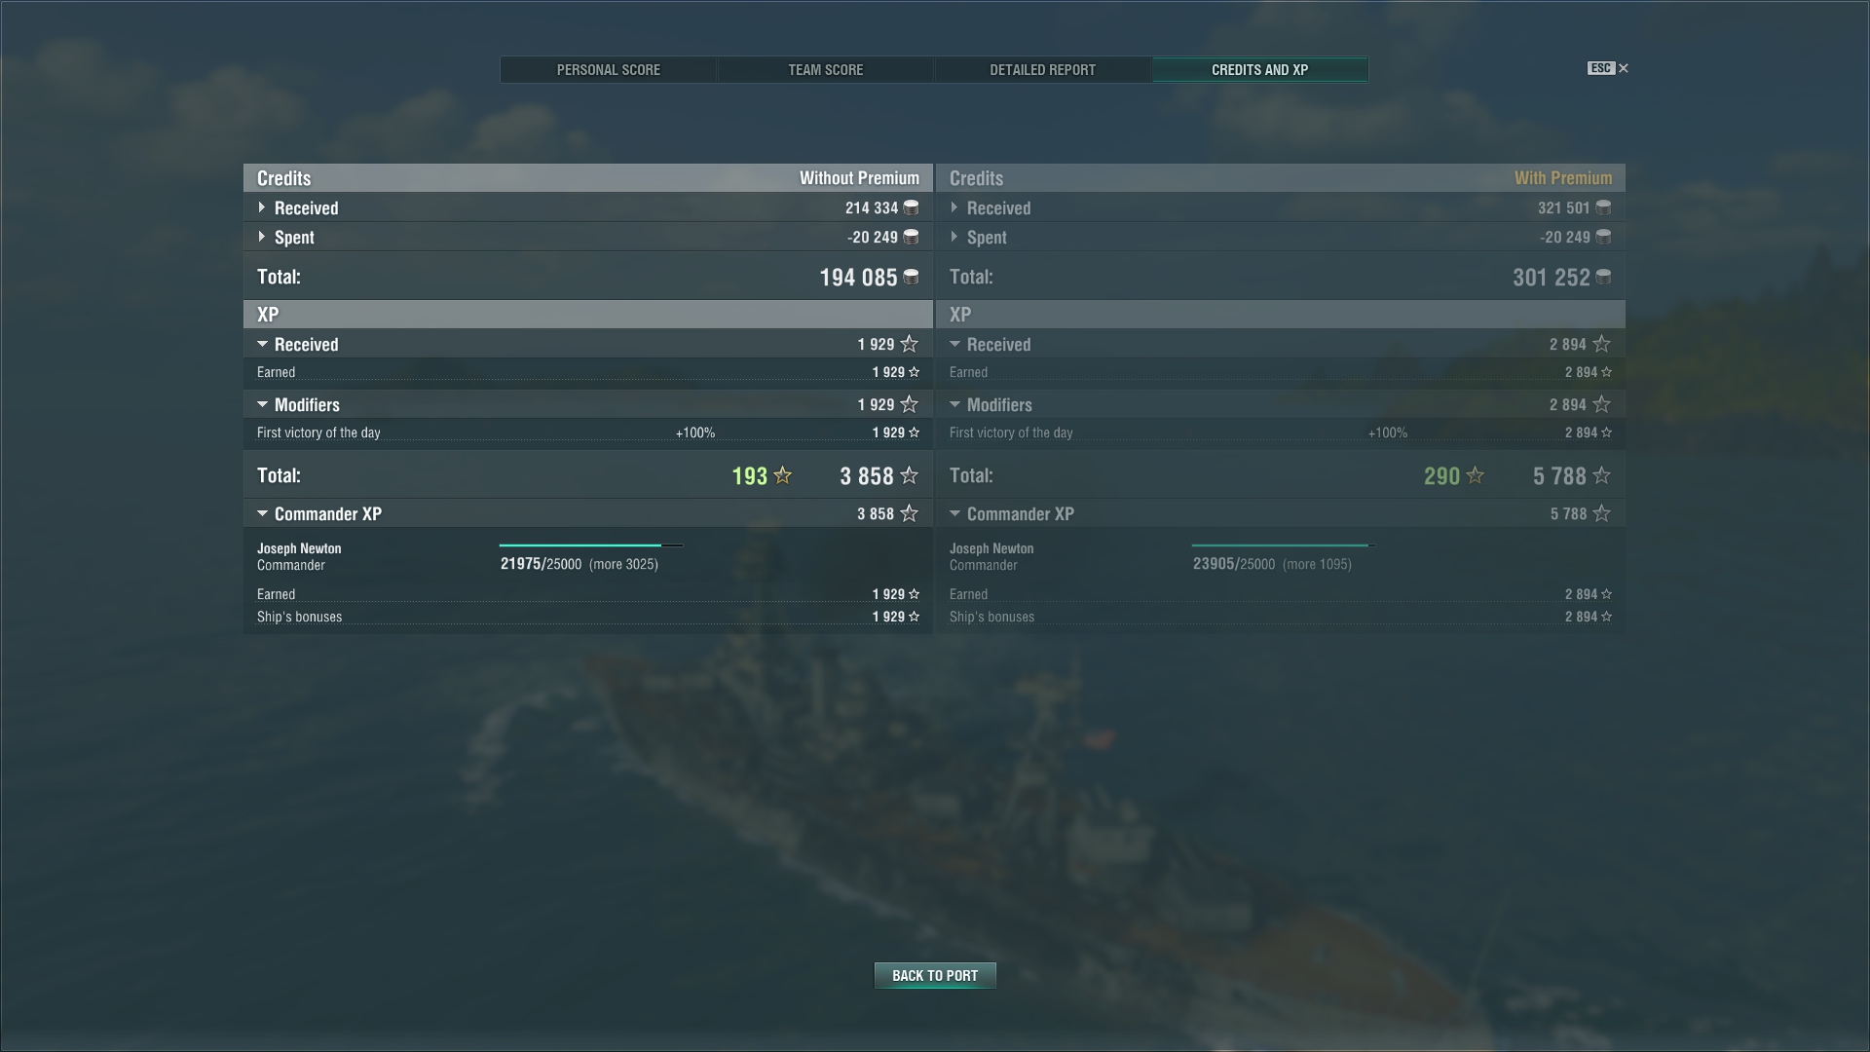
Task: Switch to the Personal Score tab
Action: [609, 70]
